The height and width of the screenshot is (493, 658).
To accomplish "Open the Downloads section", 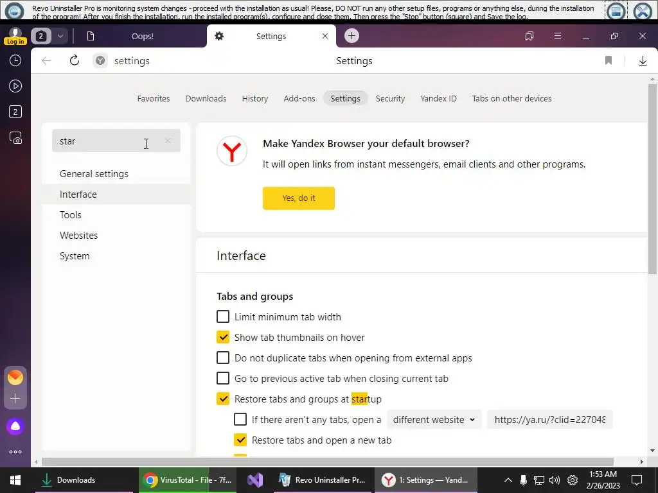I will [206, 98].
